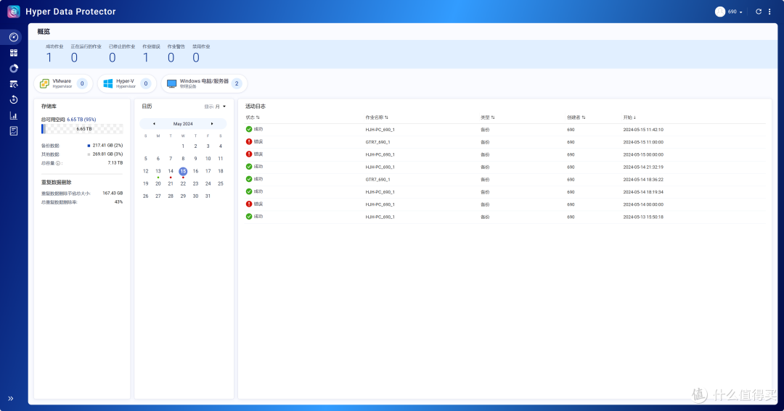The height and width of the screenshot is (411, 784).
Task: Click timestamp 2024-05-15 11:42:10
Action: click(643, 130)
